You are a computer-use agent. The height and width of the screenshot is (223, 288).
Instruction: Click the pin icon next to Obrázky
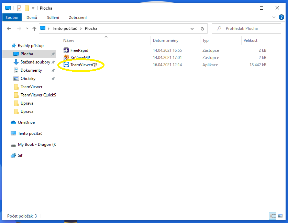(x=53, y=79)
